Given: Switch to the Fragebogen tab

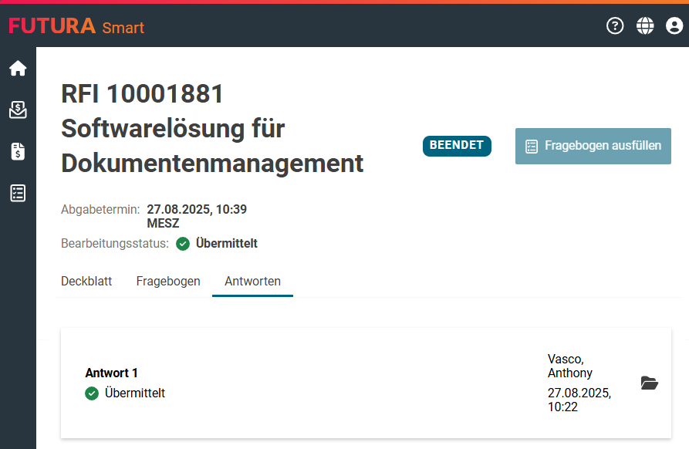Looking at the screenshot, I should click(168, 282).
